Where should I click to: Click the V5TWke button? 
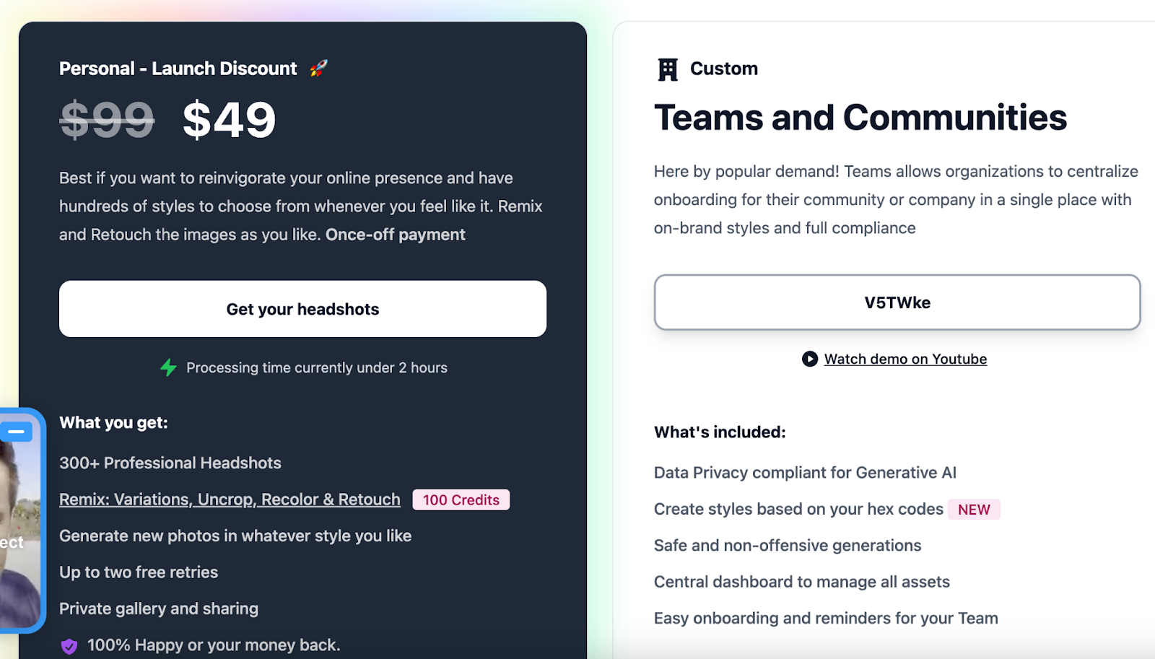coord(897,302)
